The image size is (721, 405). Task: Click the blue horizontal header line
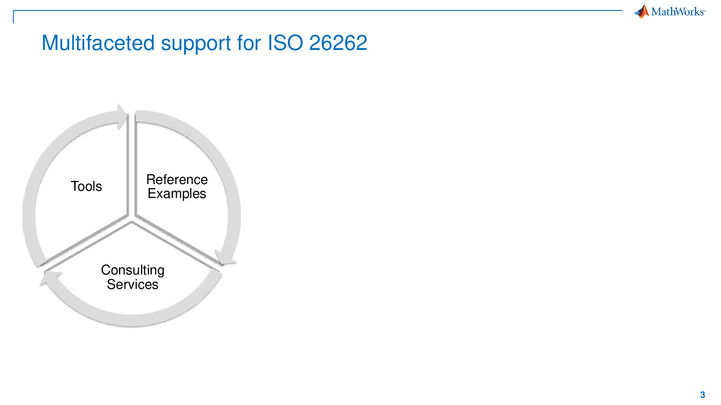pos(318,10)
